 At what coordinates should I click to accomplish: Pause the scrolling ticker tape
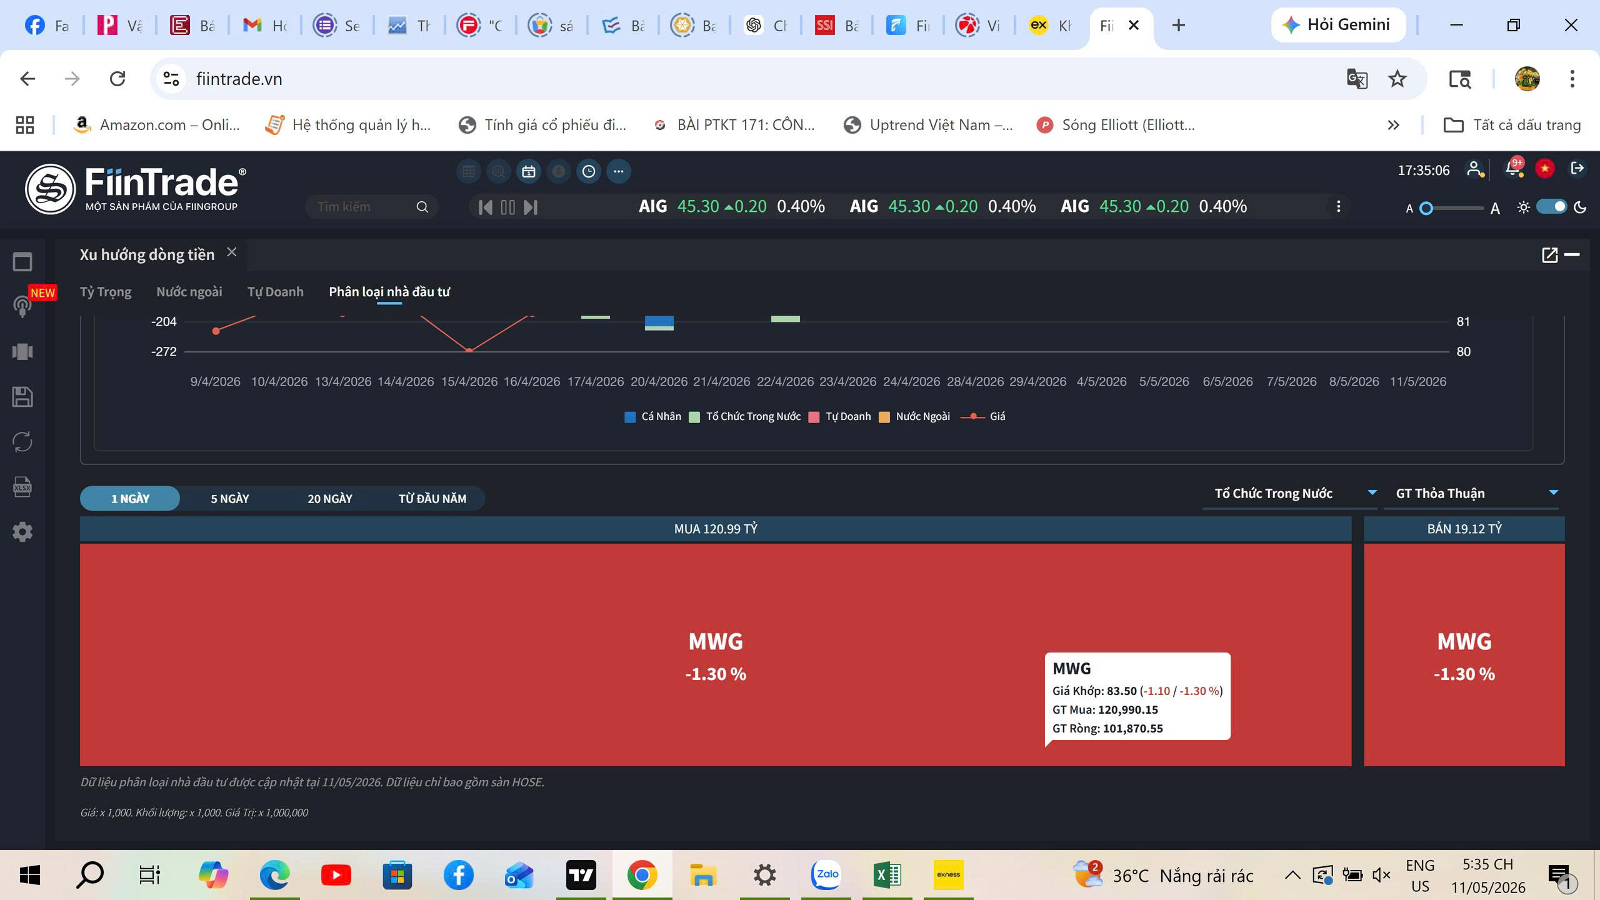pyautogui.click(x=507, y=207)
